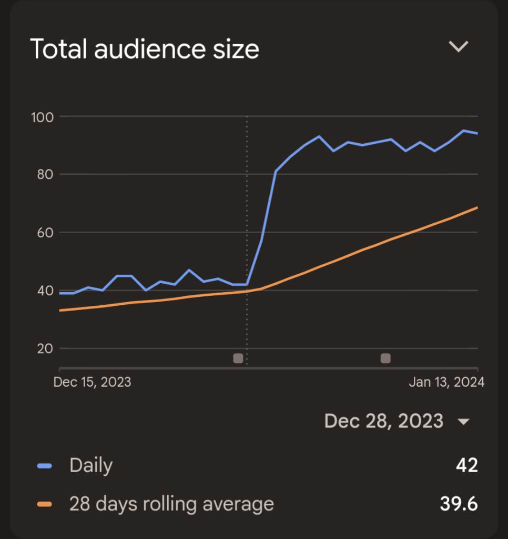This screenshot has height=539, width=508.
Task: Toggle the Daily series legend label
Action: coord(91,466)
